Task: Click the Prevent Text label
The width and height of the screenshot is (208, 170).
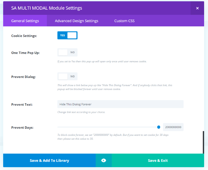Action: (22, 105)
